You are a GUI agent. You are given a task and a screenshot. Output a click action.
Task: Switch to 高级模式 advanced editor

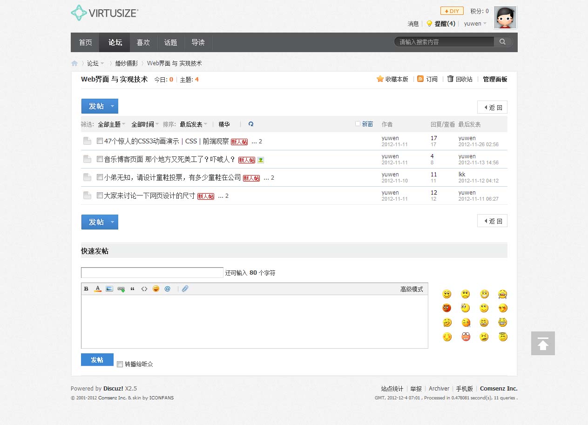412,289
